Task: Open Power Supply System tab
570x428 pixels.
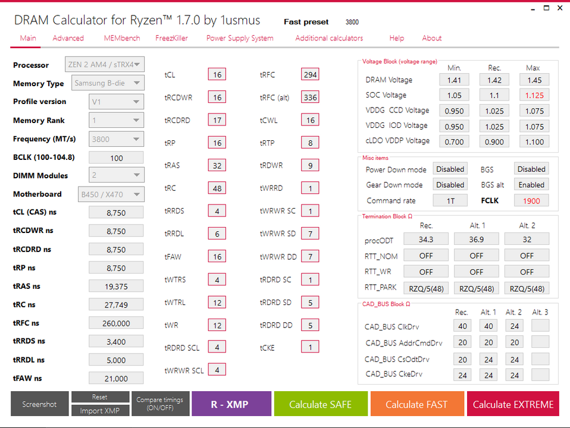Action: click(240, 38)
